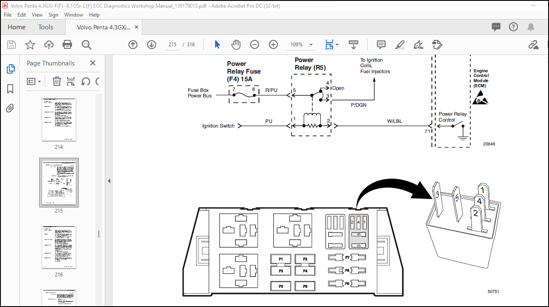Select page 214 thumbnail

coord(59,120)
